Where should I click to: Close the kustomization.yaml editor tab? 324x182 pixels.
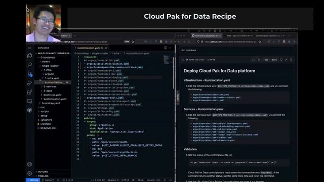(x=106, y=48)
